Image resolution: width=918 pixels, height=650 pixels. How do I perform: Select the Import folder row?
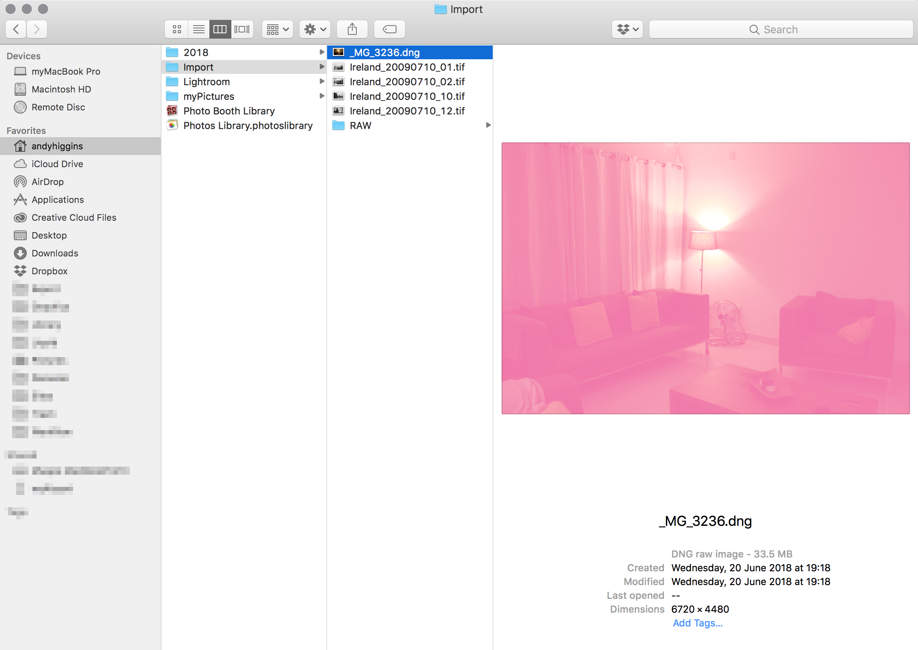tap(244, 67)
